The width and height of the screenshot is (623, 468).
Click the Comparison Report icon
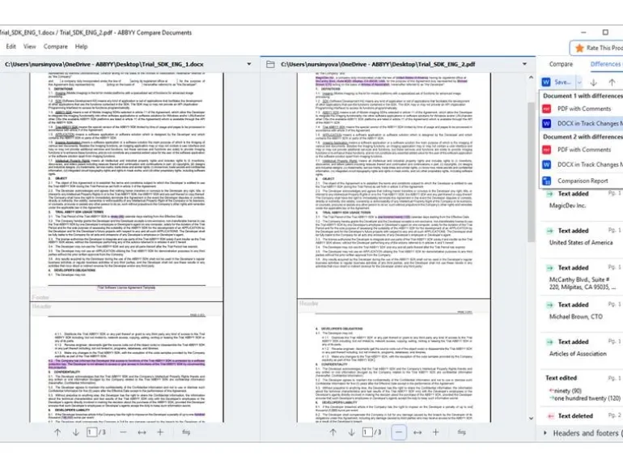[547, 181]
